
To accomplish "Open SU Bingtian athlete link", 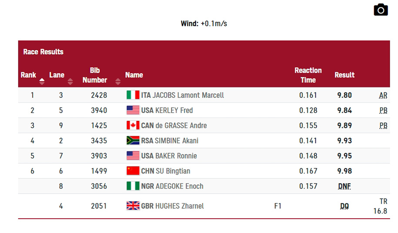I will [173, 171].
